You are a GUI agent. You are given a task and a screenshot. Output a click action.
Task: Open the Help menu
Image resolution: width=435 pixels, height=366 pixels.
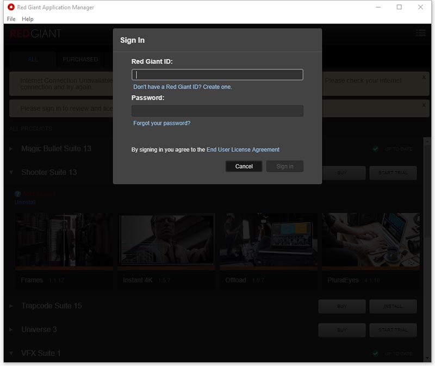(28, 19)
